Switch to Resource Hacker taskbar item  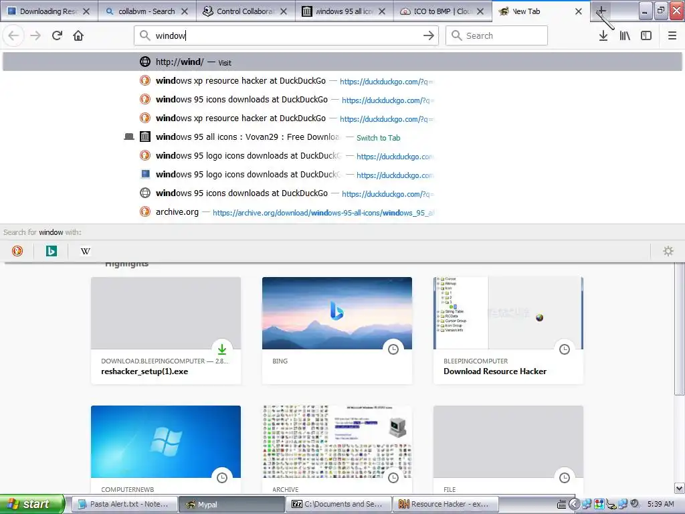pos(446,504)
